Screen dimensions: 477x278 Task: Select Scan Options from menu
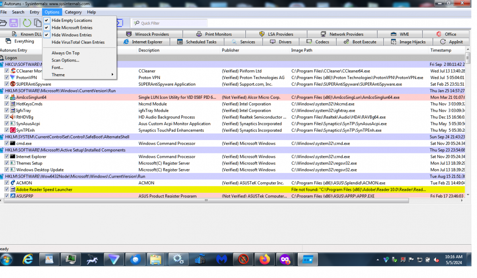65,60
